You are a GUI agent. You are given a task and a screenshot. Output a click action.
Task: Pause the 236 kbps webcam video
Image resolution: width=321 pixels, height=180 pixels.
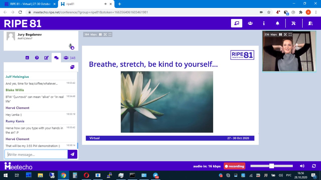(x=280, y=35)
